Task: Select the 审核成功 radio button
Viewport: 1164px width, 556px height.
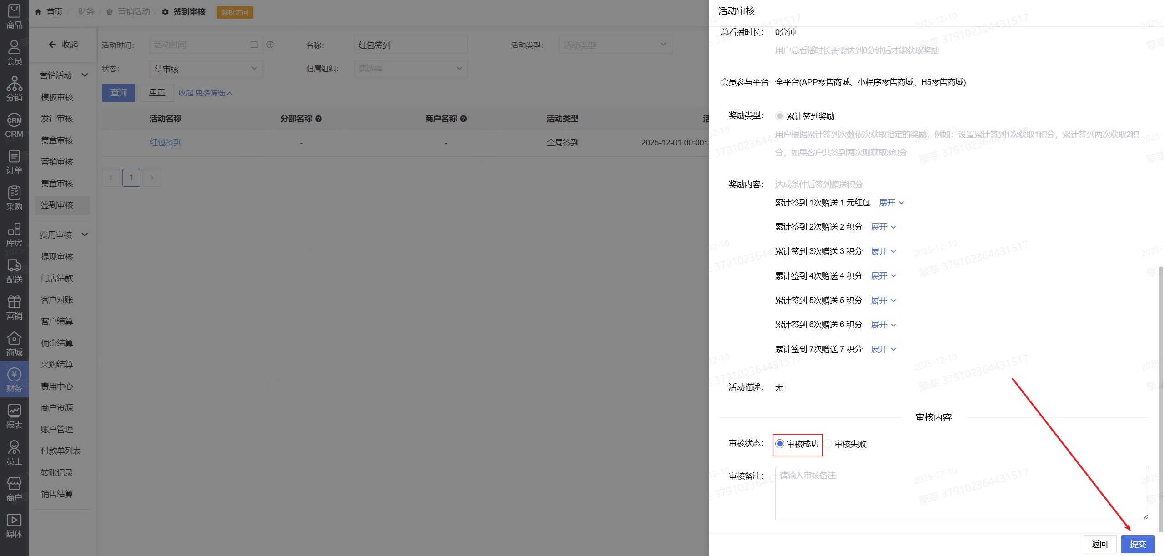Action: point(780,444)
